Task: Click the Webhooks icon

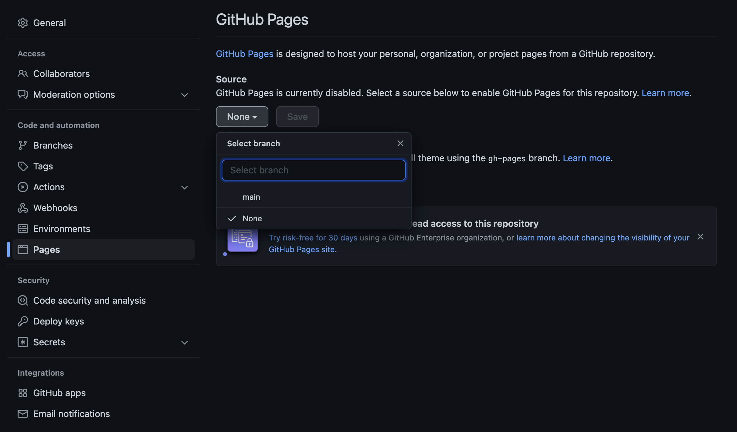Action: click(23, 208)
